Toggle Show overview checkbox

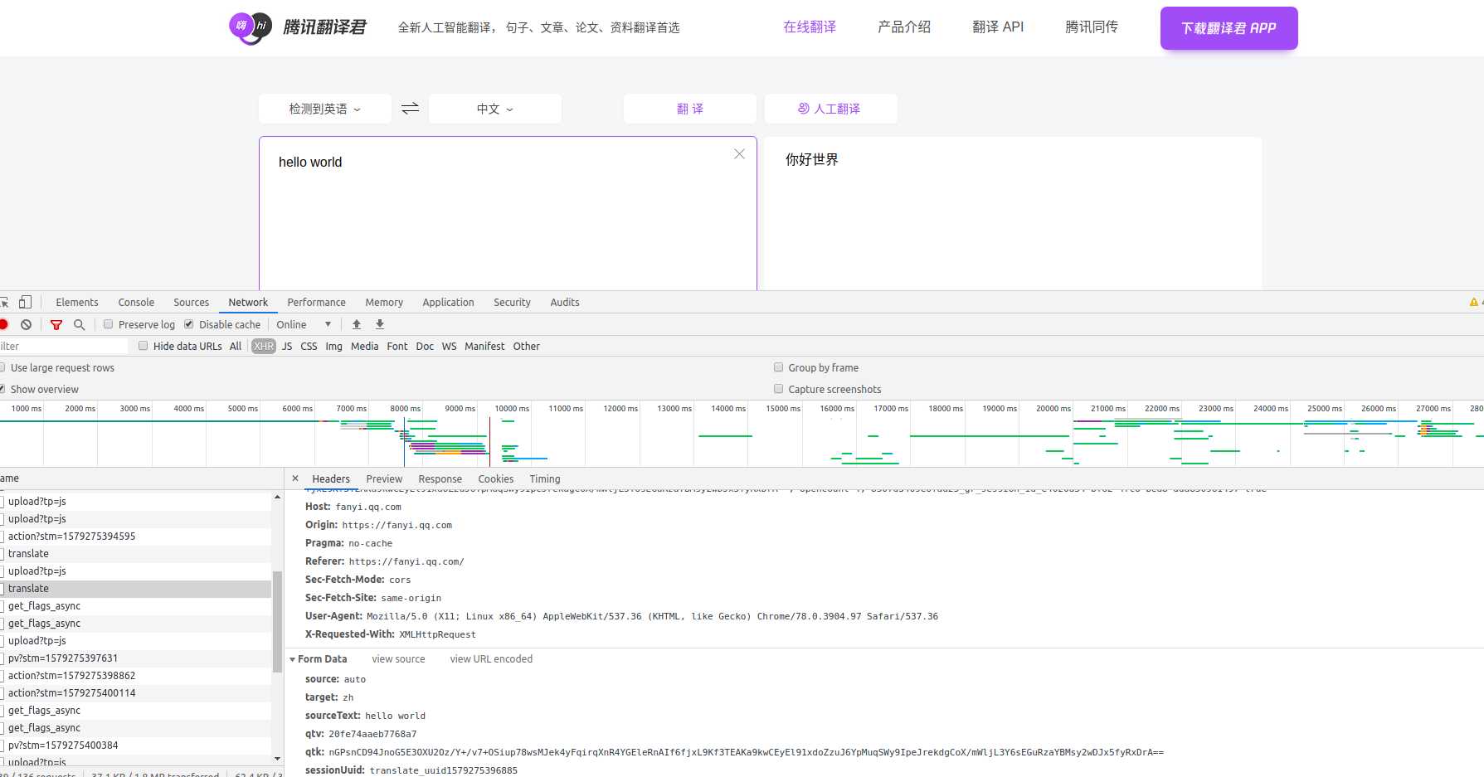click(2, 389)
